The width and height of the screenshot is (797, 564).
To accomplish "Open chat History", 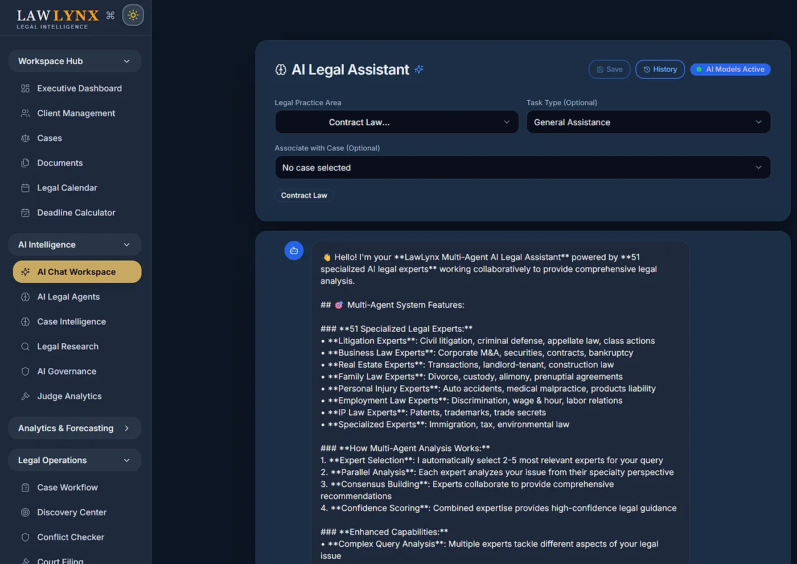I will coord(660,69).
